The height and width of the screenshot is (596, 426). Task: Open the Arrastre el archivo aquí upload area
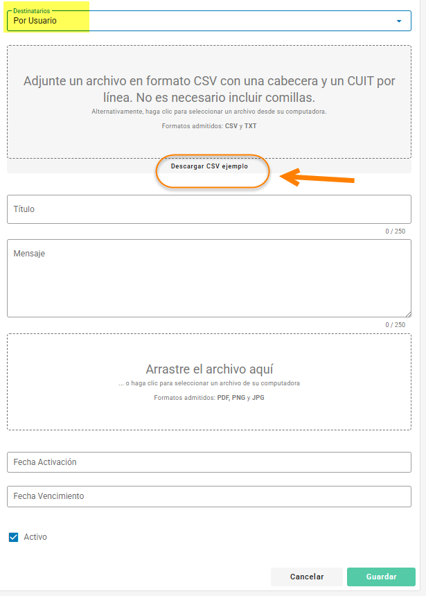[x=209, y=382]
